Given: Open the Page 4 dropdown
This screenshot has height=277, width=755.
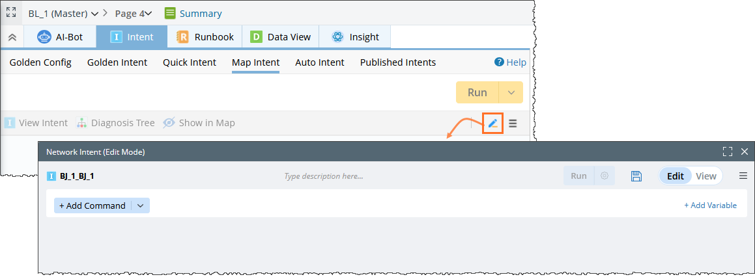Looking at the screenshot, I should [x=134, y=13].
